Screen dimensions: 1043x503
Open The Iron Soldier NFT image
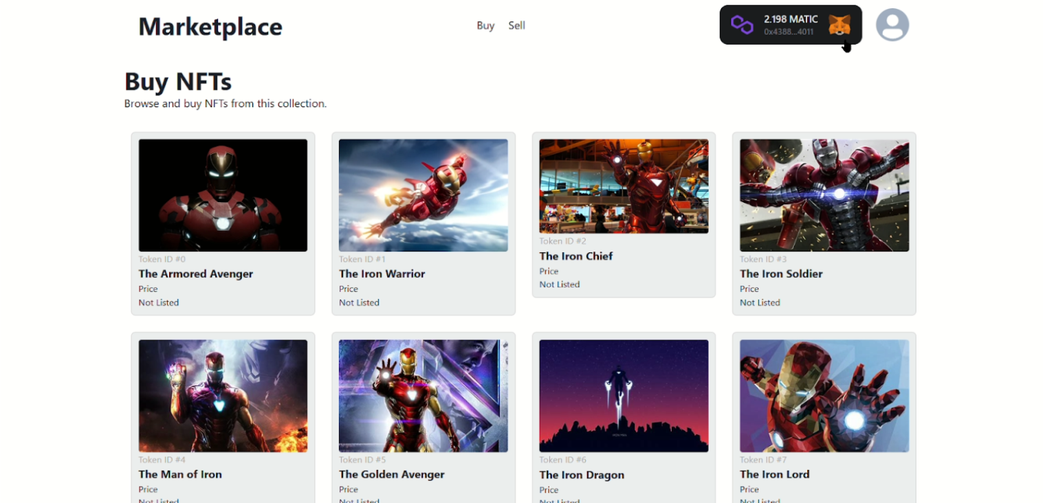click(x=824, y=195)
